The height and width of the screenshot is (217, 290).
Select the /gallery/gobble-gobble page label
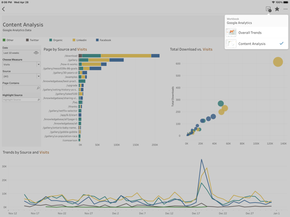point(64,132)
